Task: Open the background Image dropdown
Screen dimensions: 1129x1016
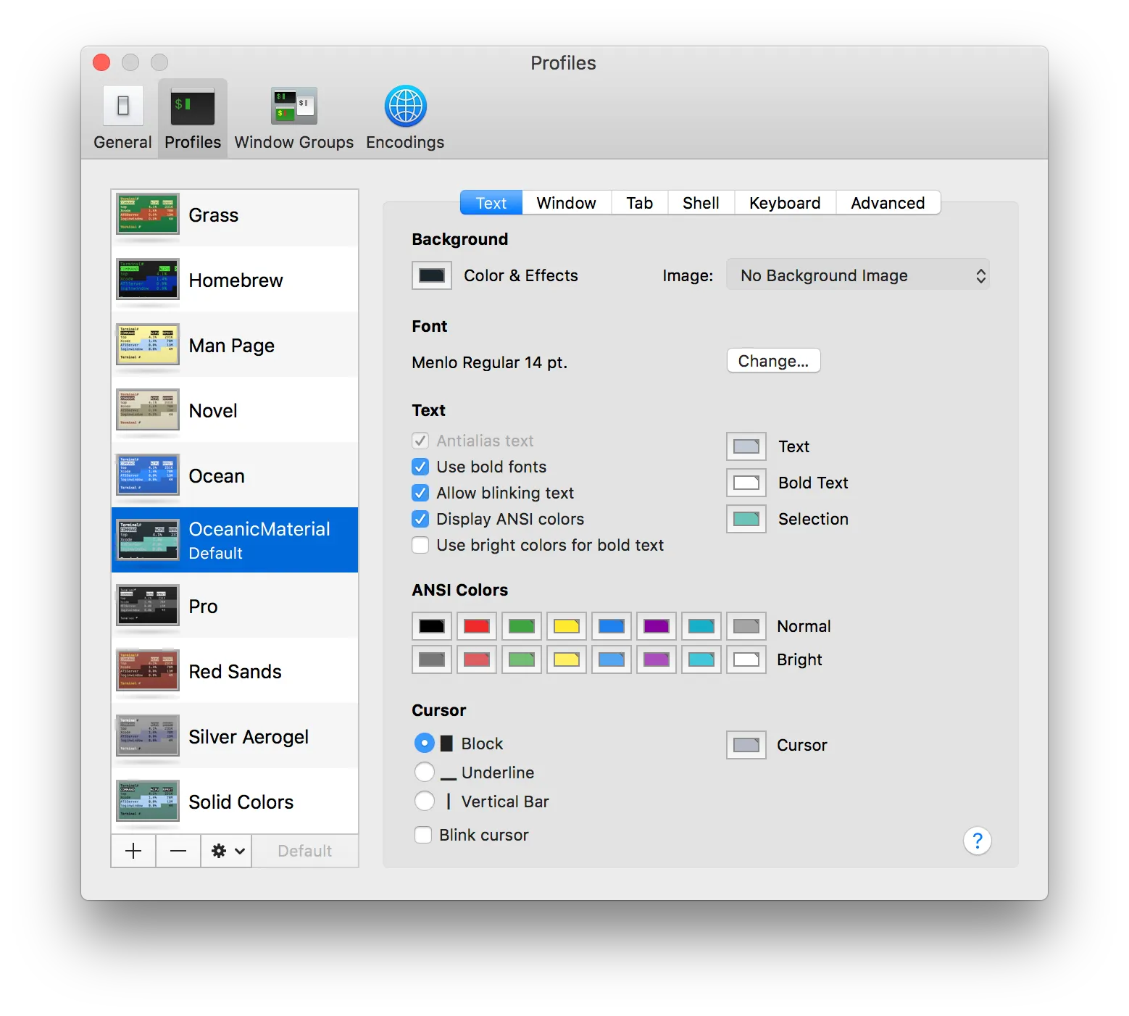Action: click(x=858, y=275)
